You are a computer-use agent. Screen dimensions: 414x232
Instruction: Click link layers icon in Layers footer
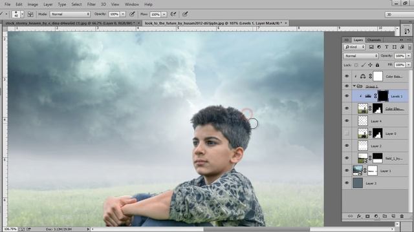[350, 216]
